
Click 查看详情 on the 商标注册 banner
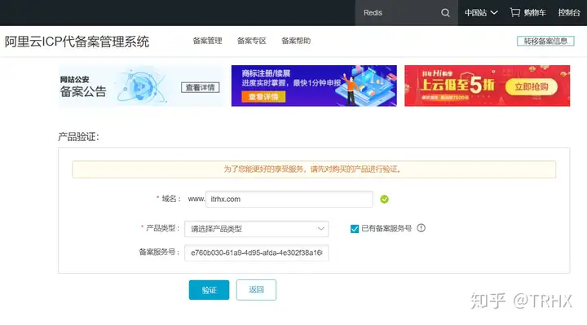pos(263,97)
